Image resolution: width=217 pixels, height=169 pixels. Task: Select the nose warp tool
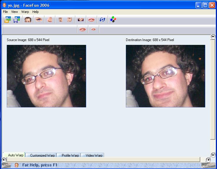pos(50,20)
